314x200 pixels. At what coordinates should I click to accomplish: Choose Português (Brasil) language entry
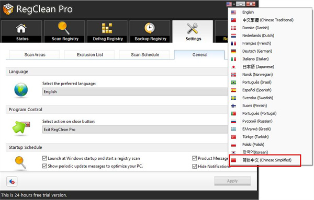pyautogui.click(x=271, y=83)
